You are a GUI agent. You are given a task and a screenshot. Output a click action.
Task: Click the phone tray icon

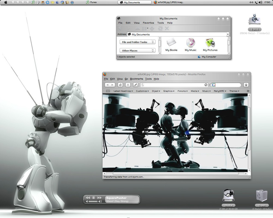pos(256,2)
